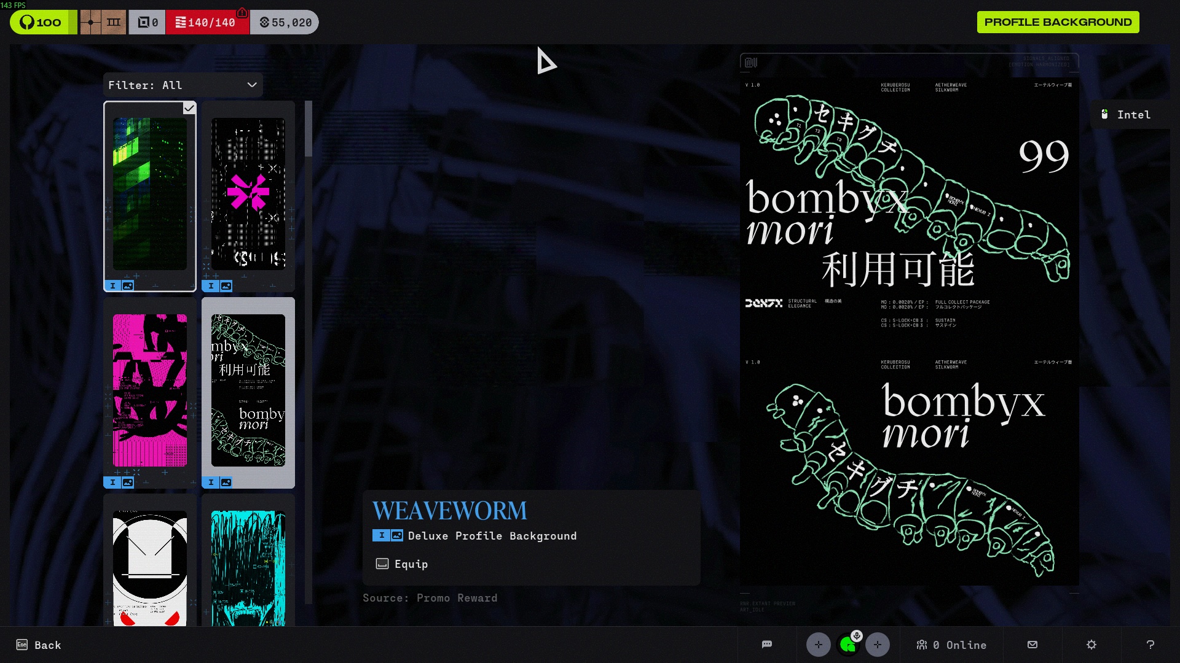Click the left add squad member plus button
Screen dimensions: 1180x663
point(818,645)
